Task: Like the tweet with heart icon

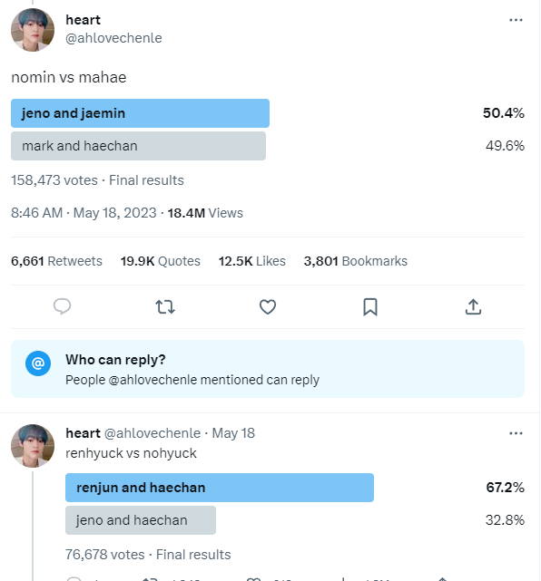Action: (268, 306)
